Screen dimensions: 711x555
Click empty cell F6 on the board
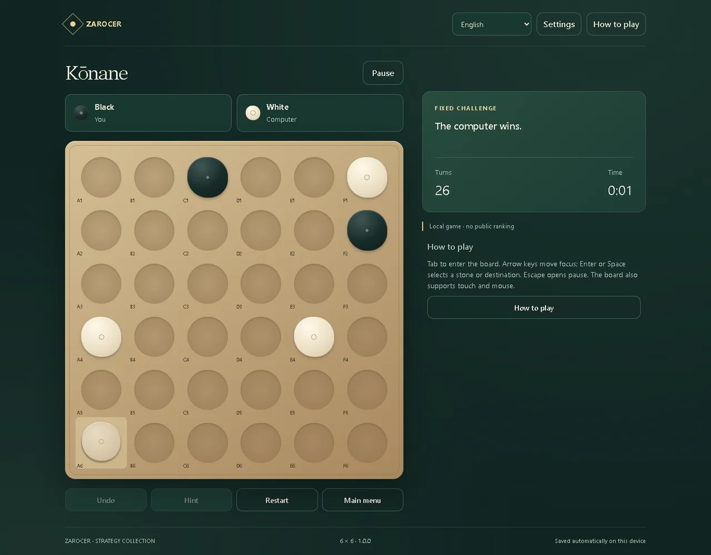(x=367, y=443)
